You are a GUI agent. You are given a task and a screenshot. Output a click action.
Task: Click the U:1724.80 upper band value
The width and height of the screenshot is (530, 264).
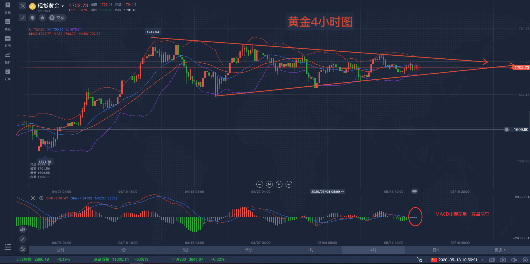37,30
